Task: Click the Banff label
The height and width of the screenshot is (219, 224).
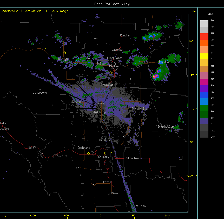Action: pos(32,147)
